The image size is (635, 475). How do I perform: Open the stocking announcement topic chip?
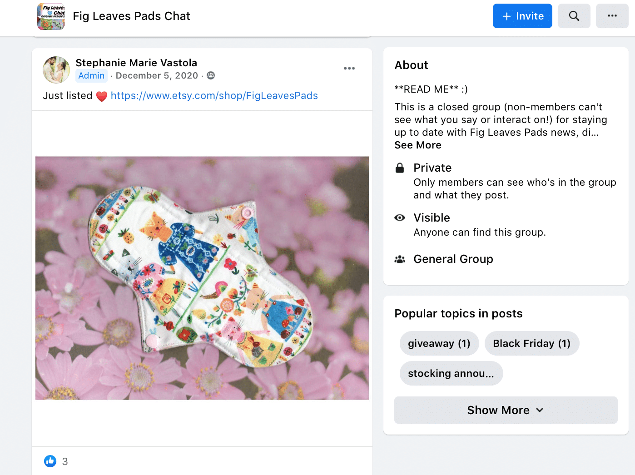click(451, 373)
